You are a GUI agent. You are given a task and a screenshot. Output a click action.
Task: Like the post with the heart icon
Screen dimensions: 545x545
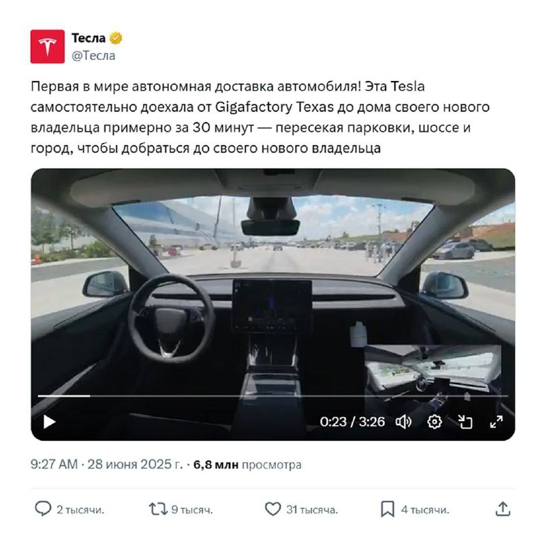coord(273,509)
